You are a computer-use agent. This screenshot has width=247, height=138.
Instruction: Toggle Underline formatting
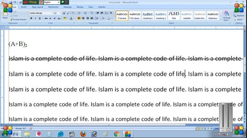click(x=40, y=18)
